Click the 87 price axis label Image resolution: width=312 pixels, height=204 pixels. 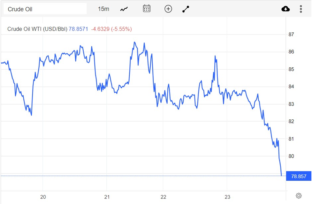tap(291, 34)
